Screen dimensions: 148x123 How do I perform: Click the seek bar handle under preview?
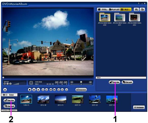(x=3, y=78)
